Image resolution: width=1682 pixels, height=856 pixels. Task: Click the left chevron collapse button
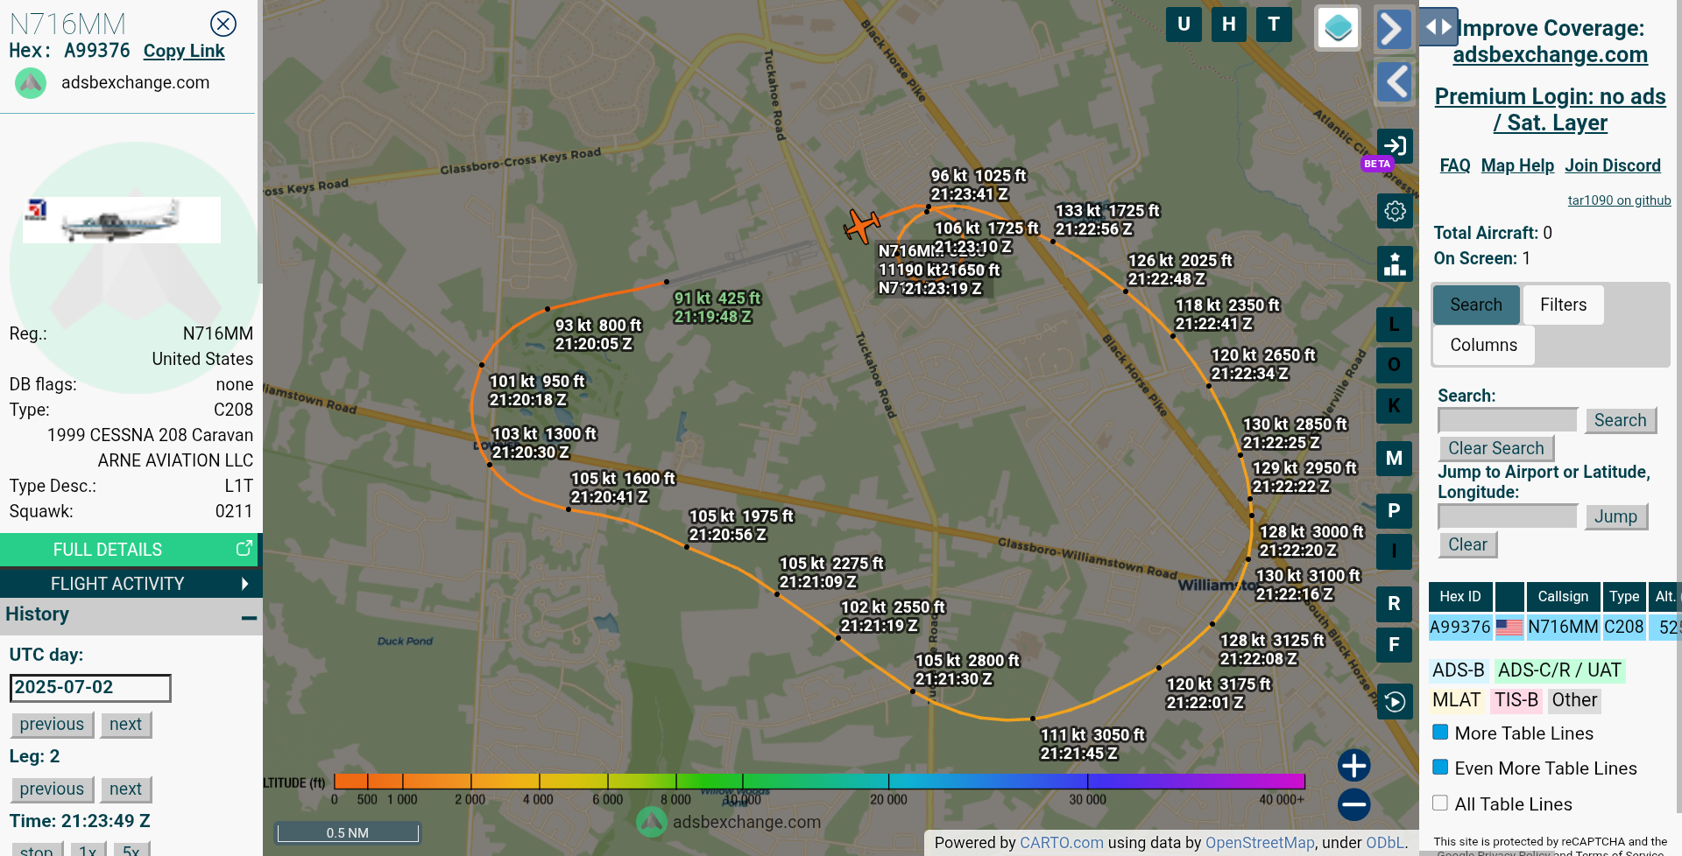point(1396,82)
